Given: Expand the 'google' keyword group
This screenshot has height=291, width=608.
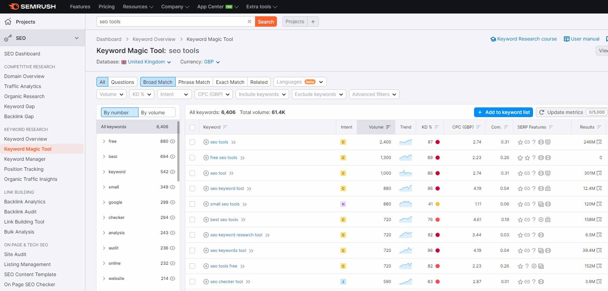Looking at the screenshot, I should (104, 202).
